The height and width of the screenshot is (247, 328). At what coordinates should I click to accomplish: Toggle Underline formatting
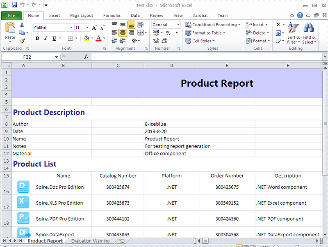click(54, 38)
